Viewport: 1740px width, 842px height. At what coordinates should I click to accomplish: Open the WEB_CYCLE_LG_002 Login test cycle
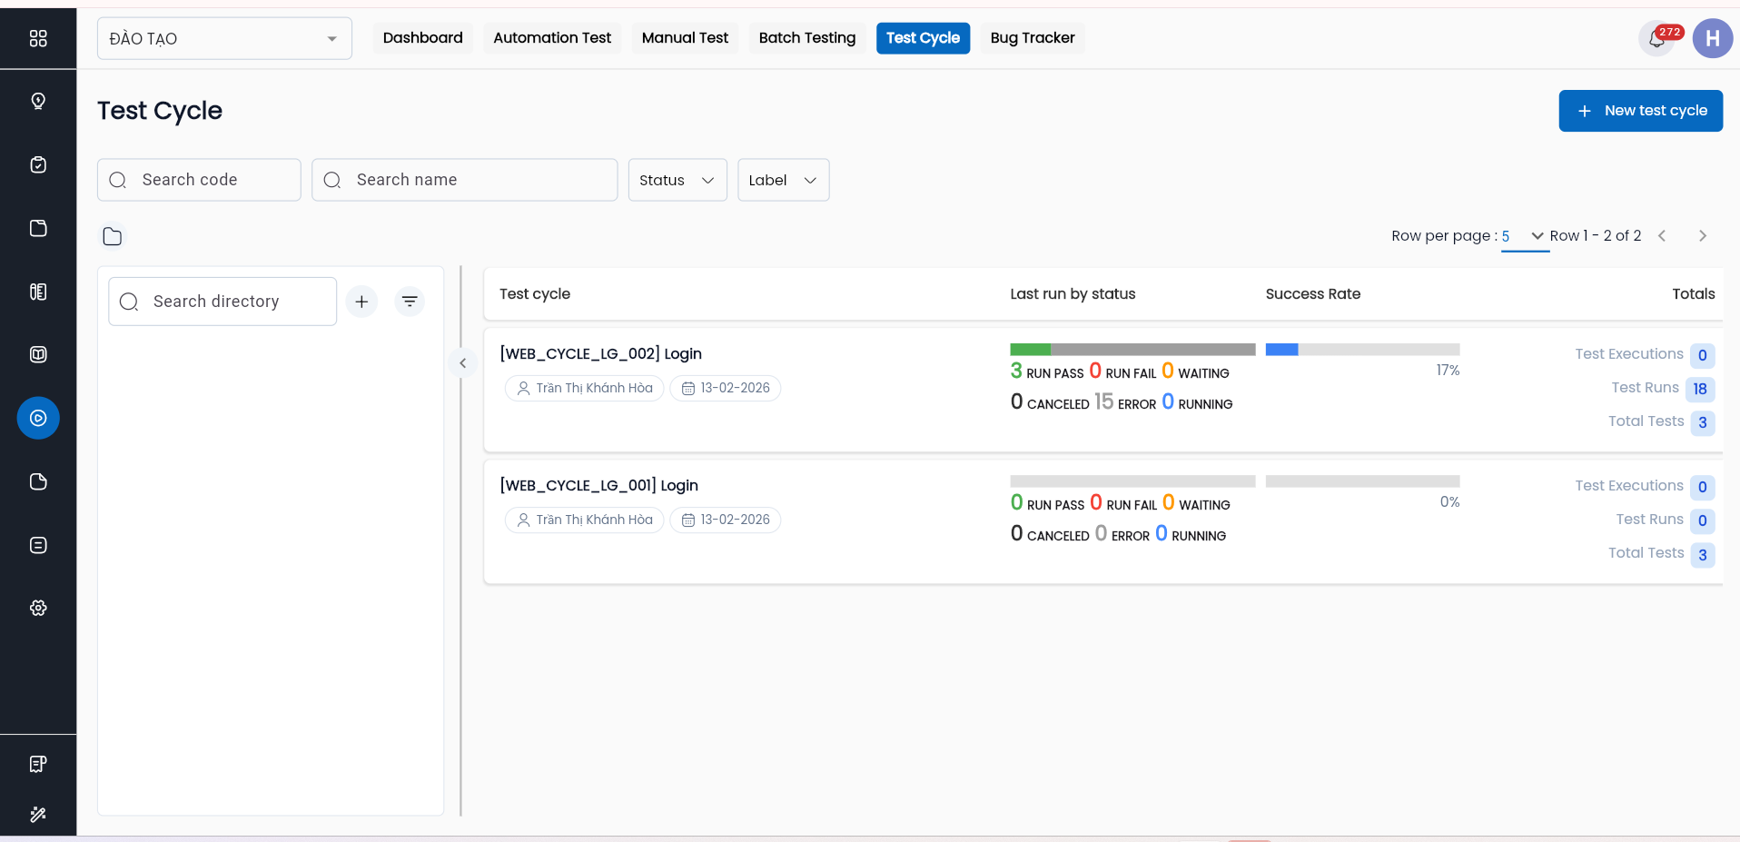coord(601,354)
